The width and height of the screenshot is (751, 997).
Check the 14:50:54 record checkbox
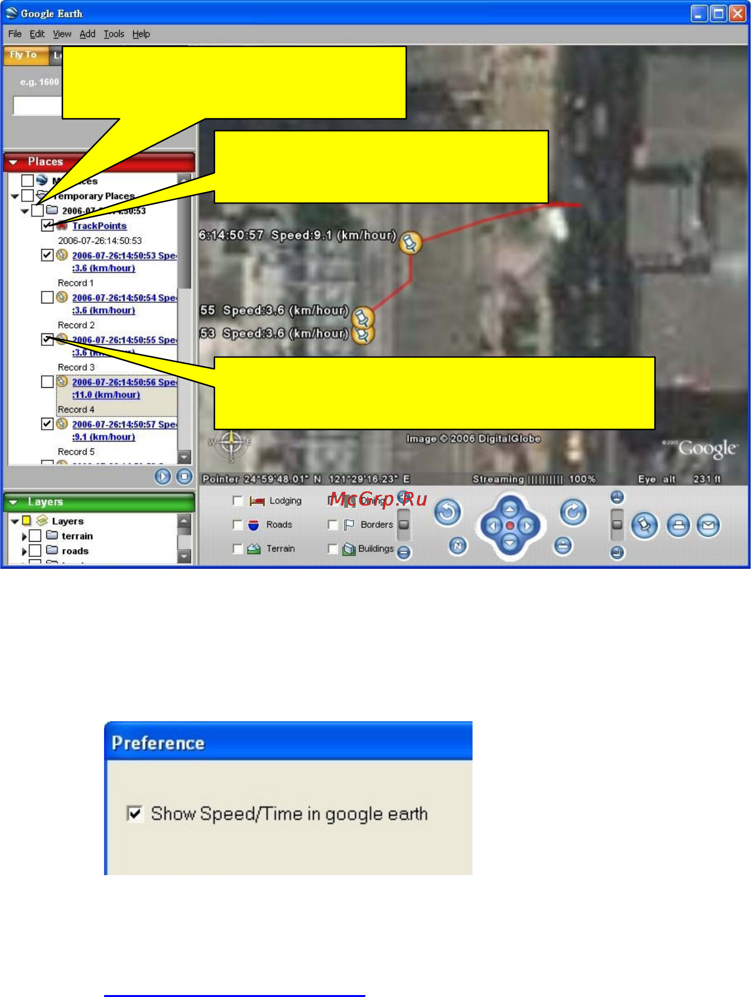point(47,297)
